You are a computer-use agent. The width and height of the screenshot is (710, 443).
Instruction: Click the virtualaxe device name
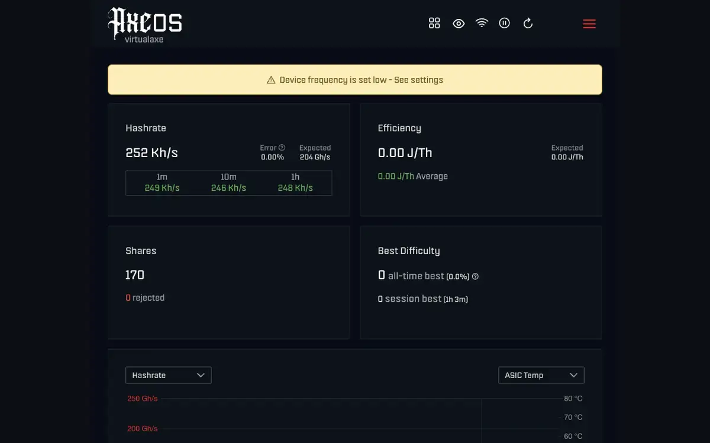[x=144, y=40]
